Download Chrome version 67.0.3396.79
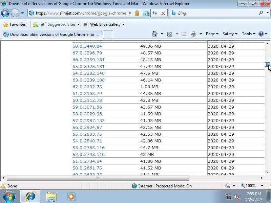This screenshot has width=271, height=203. (87, 53)
